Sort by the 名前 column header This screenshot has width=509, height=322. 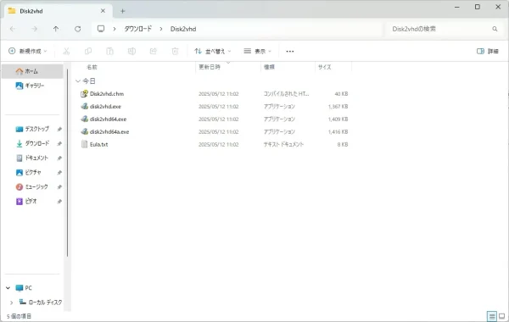coord(92,67)
